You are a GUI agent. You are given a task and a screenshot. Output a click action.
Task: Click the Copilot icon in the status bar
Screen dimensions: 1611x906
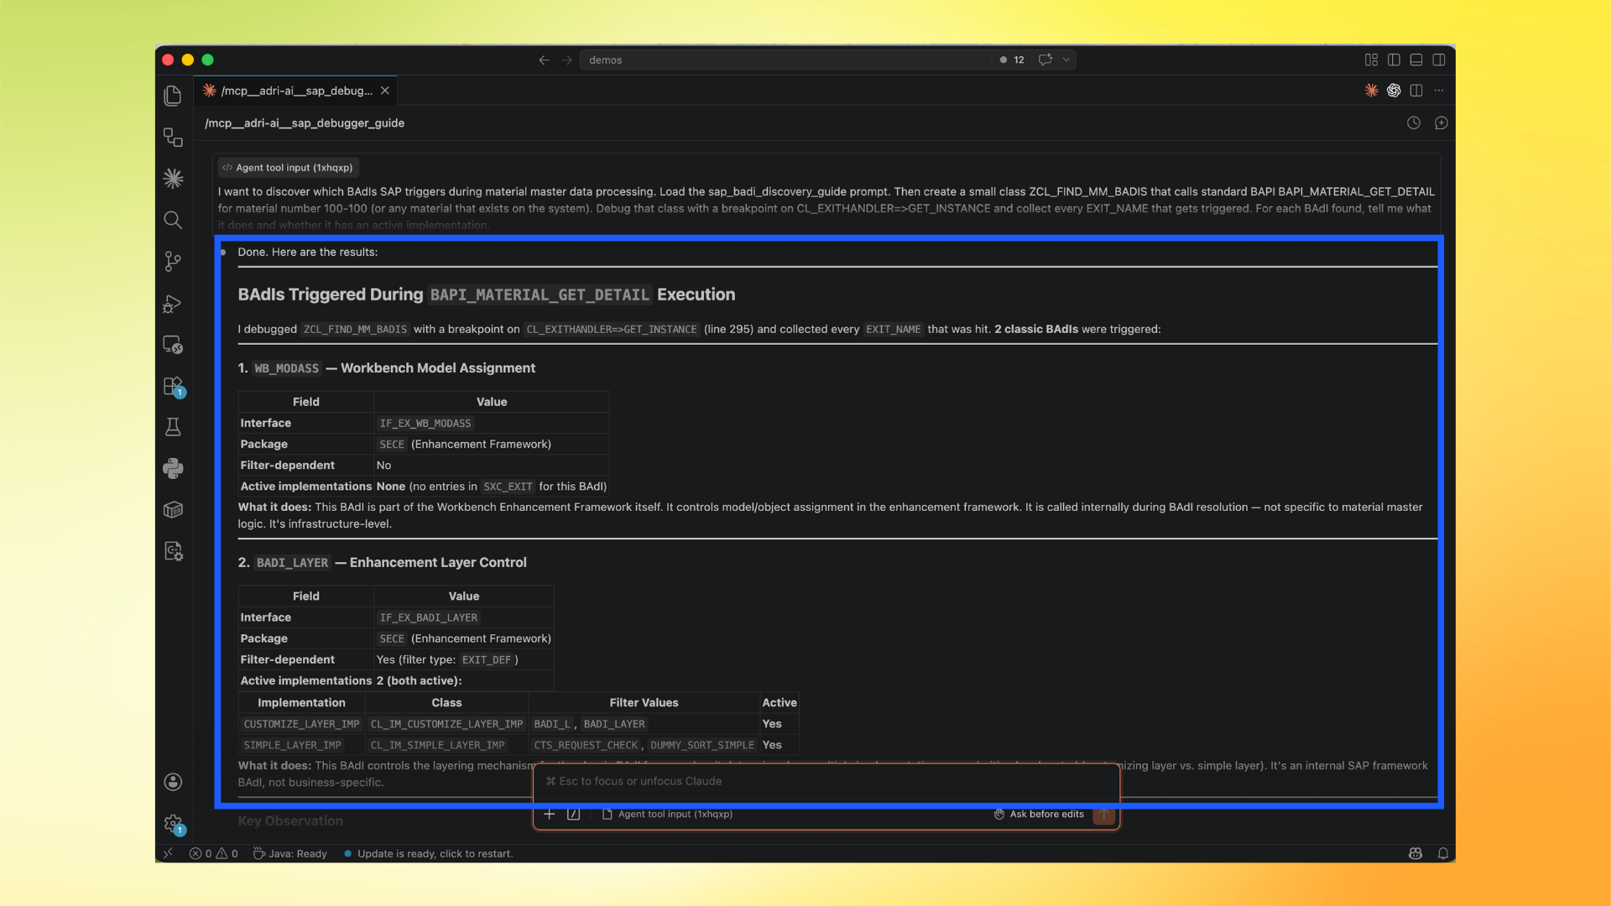[1415, 853]
